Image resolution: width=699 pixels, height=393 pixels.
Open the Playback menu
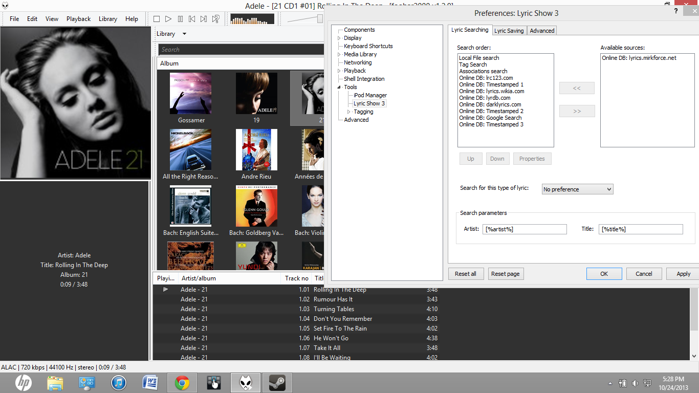click(78, 19)
